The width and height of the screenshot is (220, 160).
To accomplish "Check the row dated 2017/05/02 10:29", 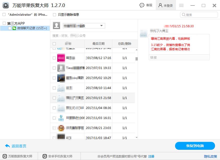I will [x=54, y=78].
